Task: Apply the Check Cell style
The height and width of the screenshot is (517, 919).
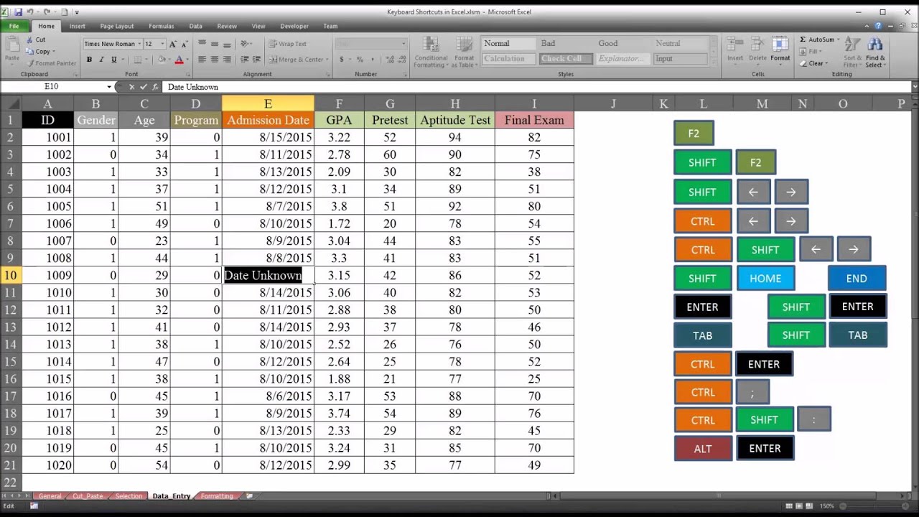Action: (x=565, y=59)
